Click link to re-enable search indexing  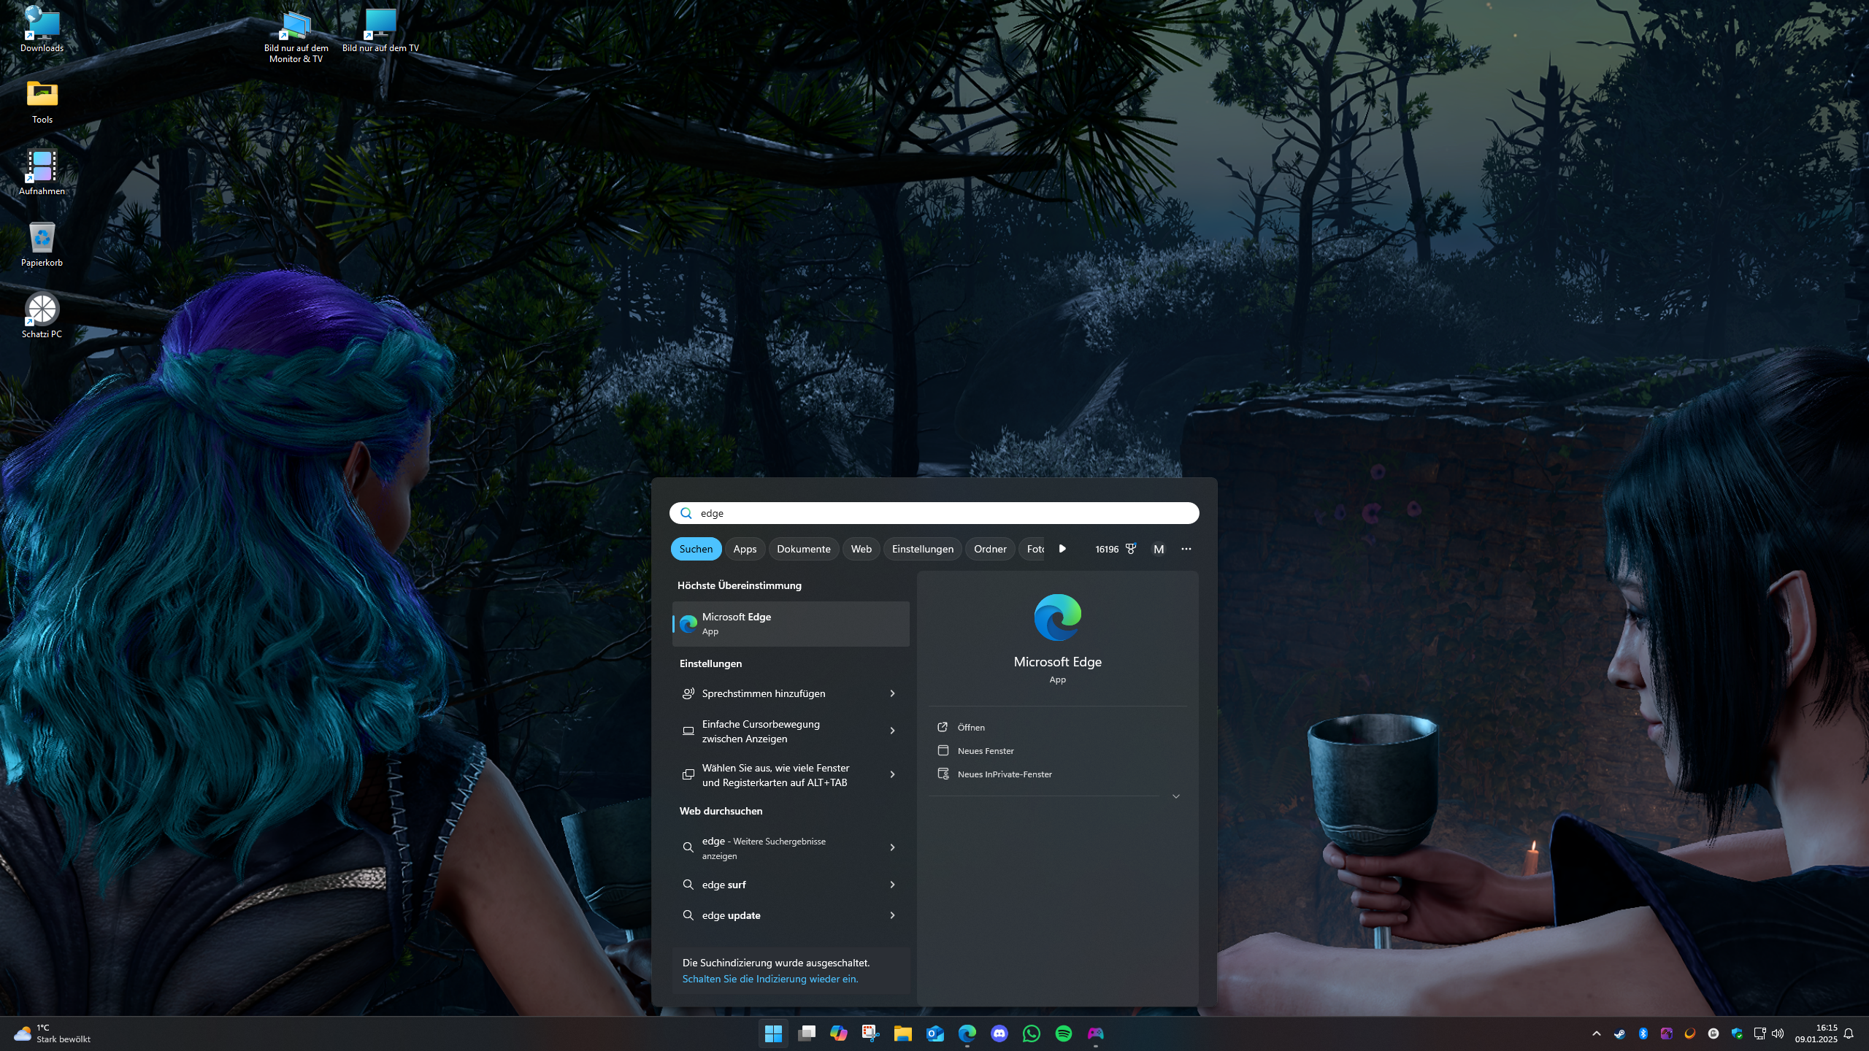770,979
